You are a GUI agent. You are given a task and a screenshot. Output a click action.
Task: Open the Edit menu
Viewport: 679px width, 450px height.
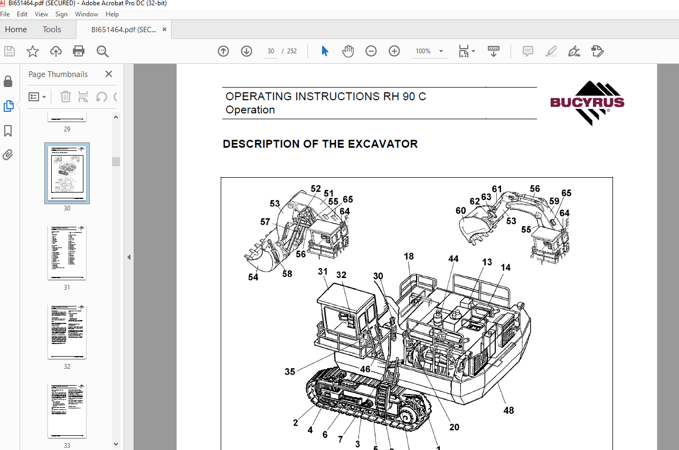tap(22, 14)
